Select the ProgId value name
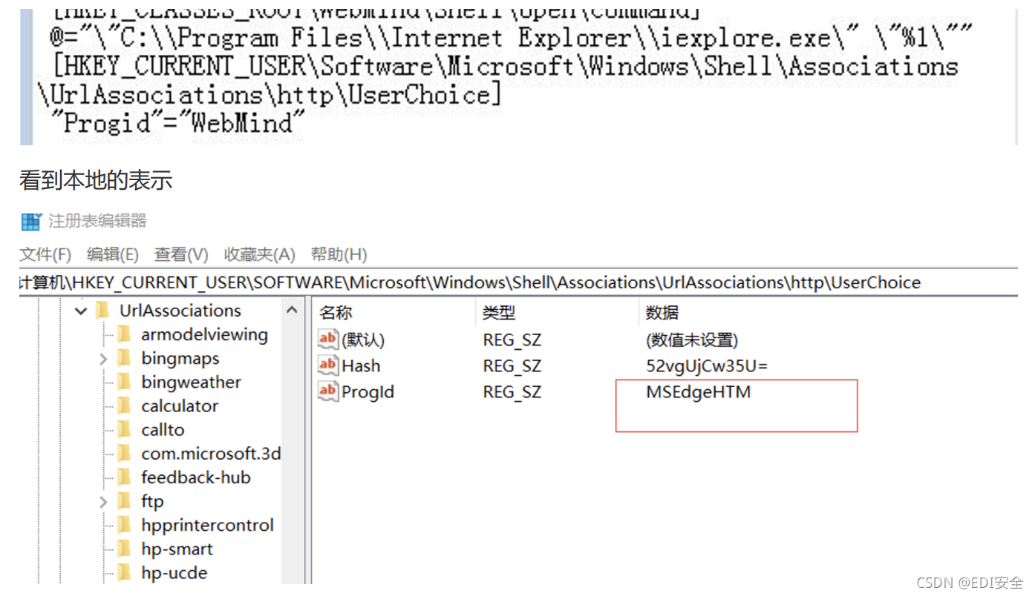This screenshot has height=596, width=1035. (x=368, y=391)
